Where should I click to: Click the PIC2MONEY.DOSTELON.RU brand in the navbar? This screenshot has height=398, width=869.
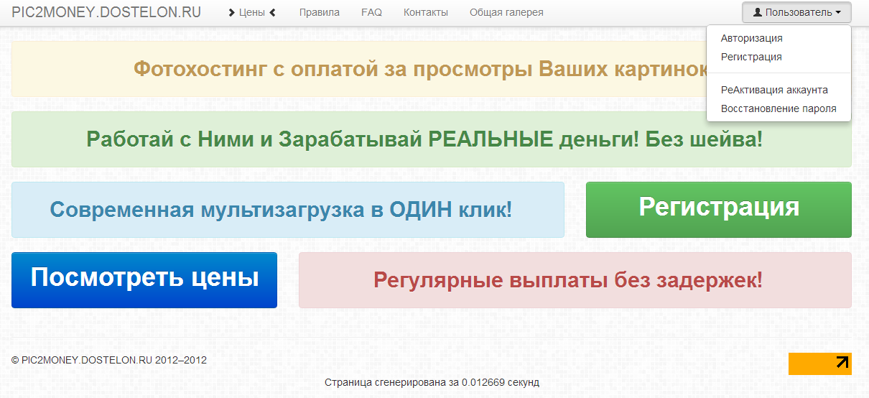click(x=106, y=12)
